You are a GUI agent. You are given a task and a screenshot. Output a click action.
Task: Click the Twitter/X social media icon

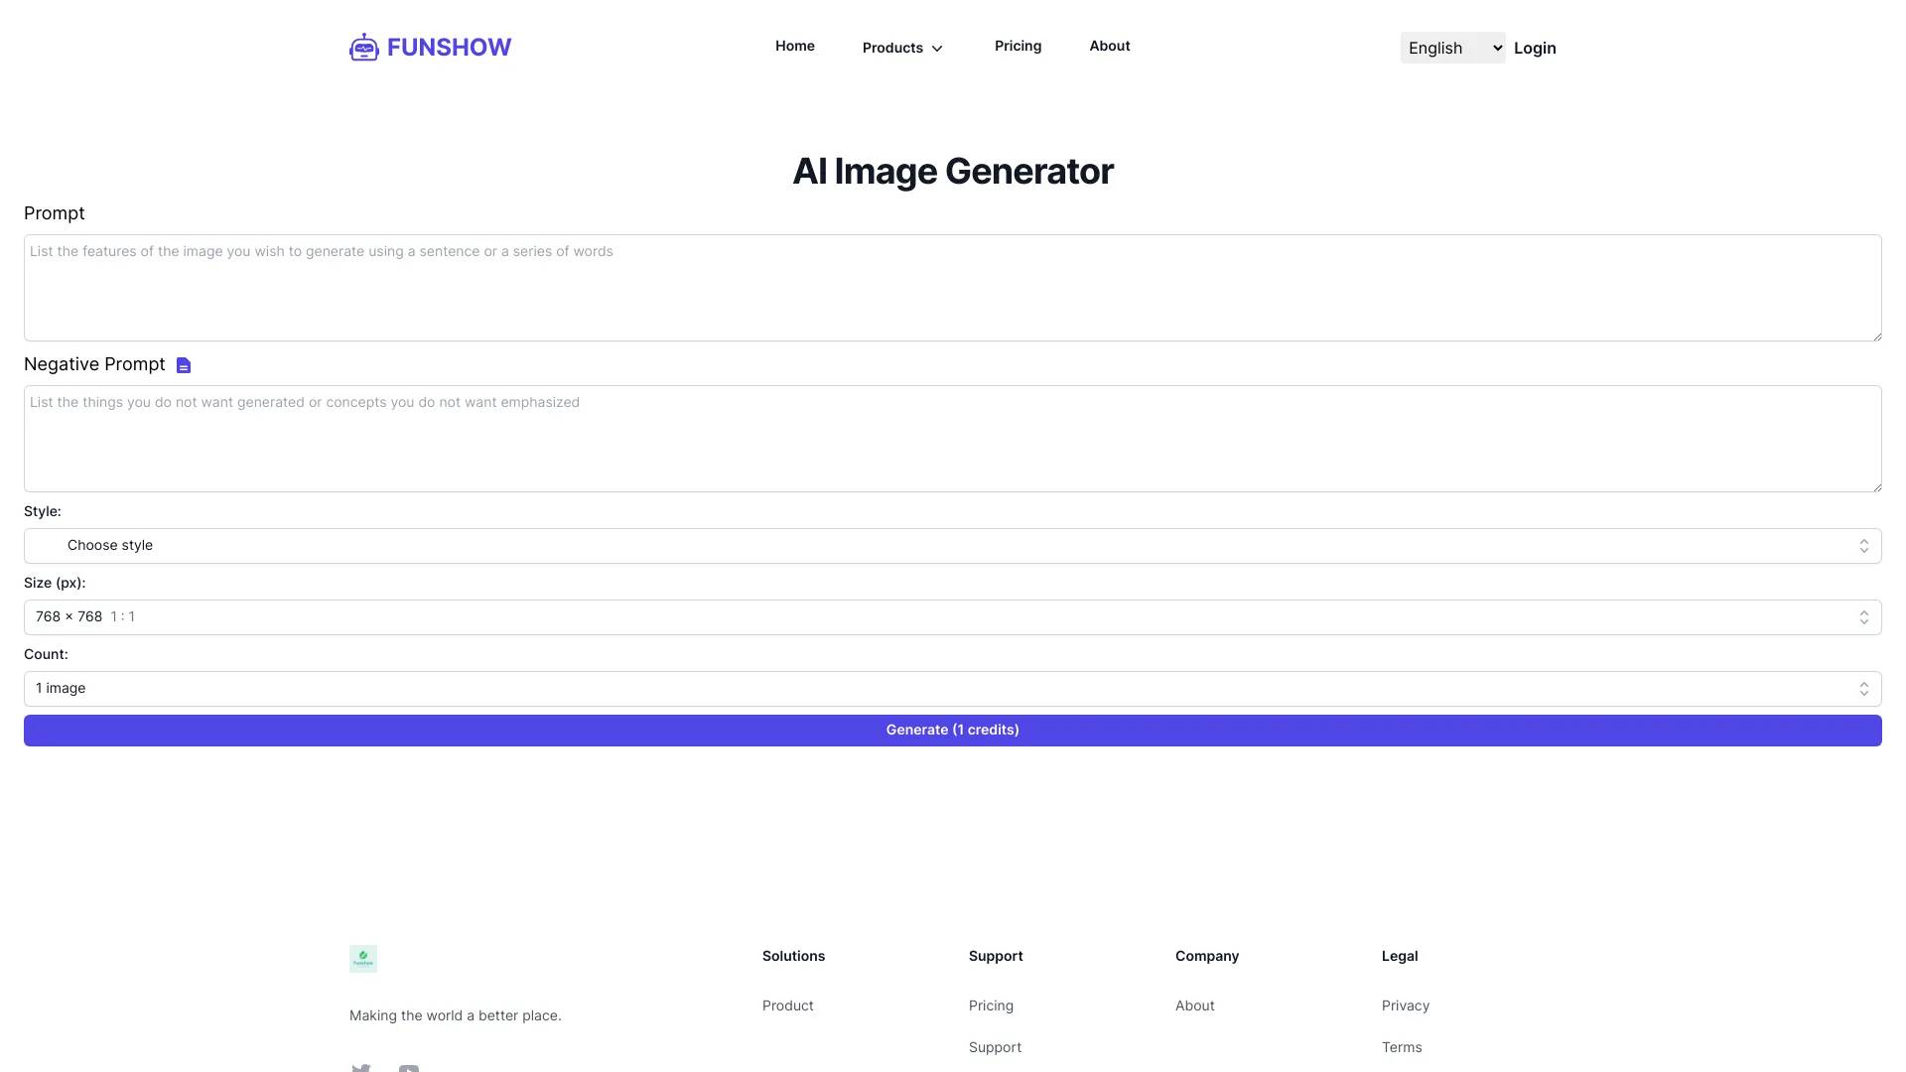tap(361, 1067)
